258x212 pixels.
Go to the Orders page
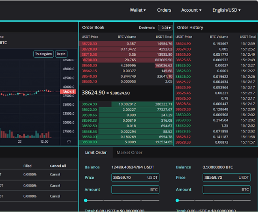pyautogui.click(x=164, y=10)
